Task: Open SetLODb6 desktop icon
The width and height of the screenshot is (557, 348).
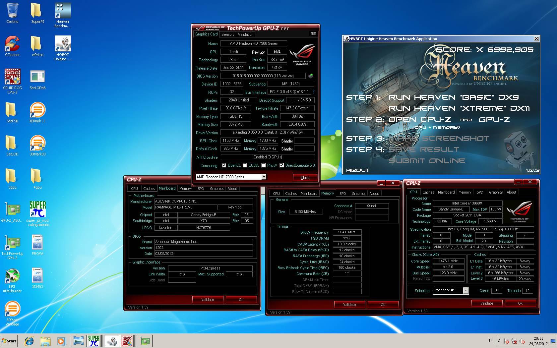Action: pos(37,80)
